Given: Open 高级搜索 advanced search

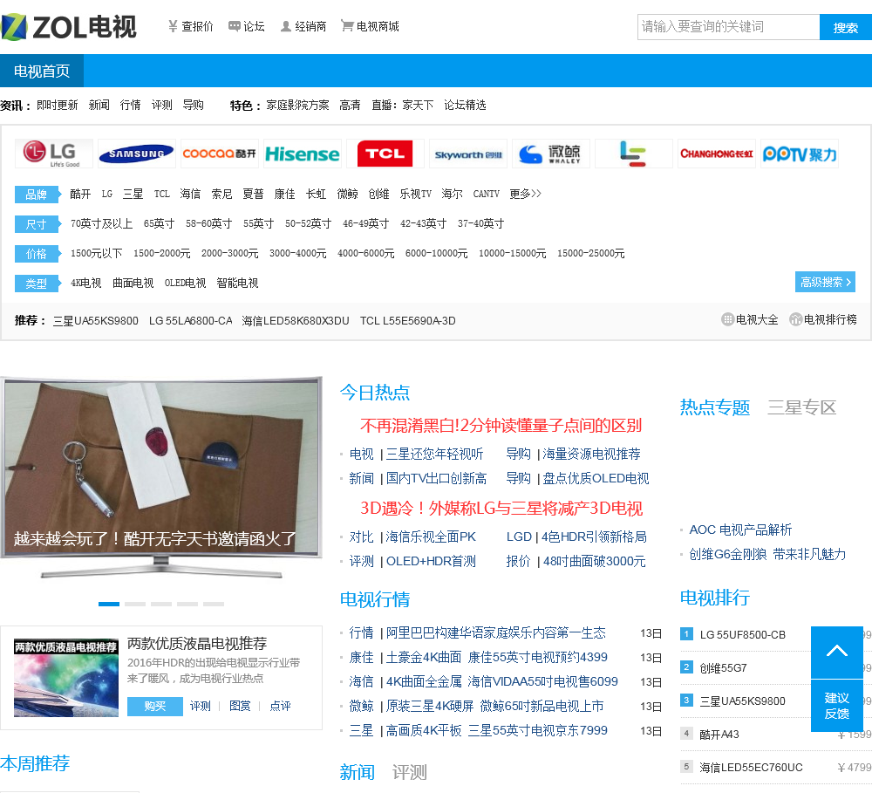Looking at the screenshot, I should coord(825,282).
